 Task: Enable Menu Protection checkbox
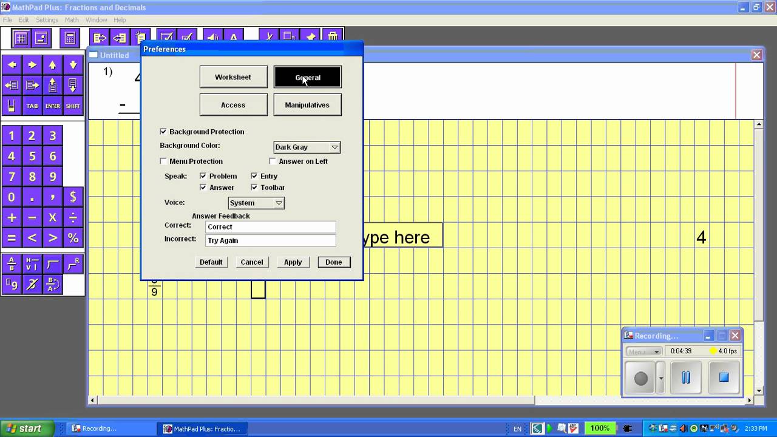(163, 161)
